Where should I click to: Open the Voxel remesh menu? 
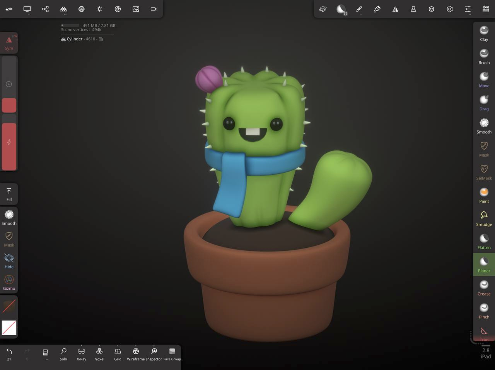click(x=99, y=353)
